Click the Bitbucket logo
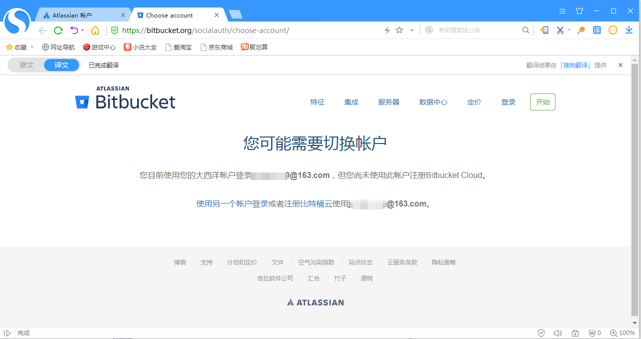 125,98
